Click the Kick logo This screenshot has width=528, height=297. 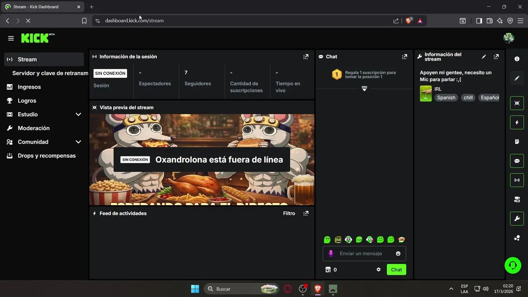tap(38, 38)
